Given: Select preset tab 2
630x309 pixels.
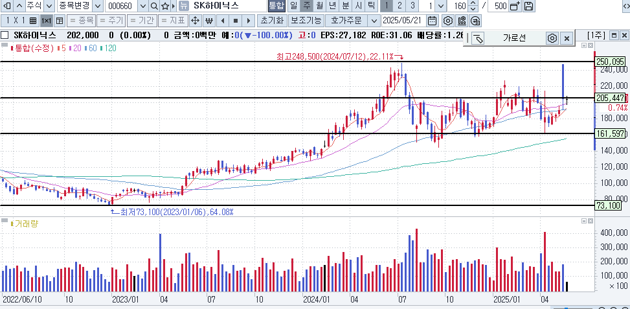Looking at the screenshot, I should point(399,6).
